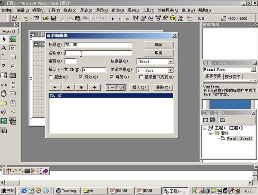Open the Form1 object dropdown in Properties
The image size is (258, 195).
253,70
